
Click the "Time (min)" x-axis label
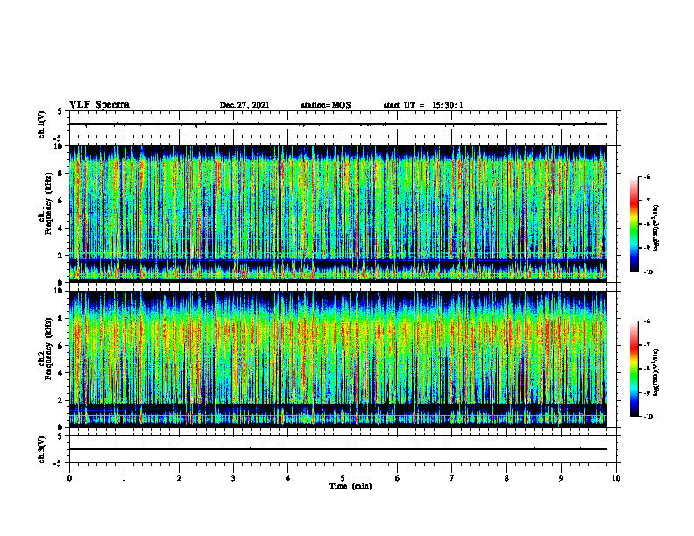click(351, 486)
